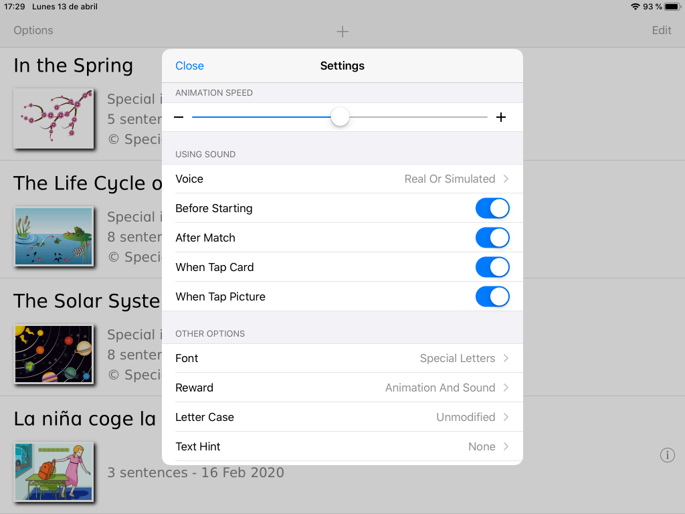Viewport: 685px width, 514px height.
Task: Tap the Wi-Fi icon in status bar
Action: tap(635, 7)
